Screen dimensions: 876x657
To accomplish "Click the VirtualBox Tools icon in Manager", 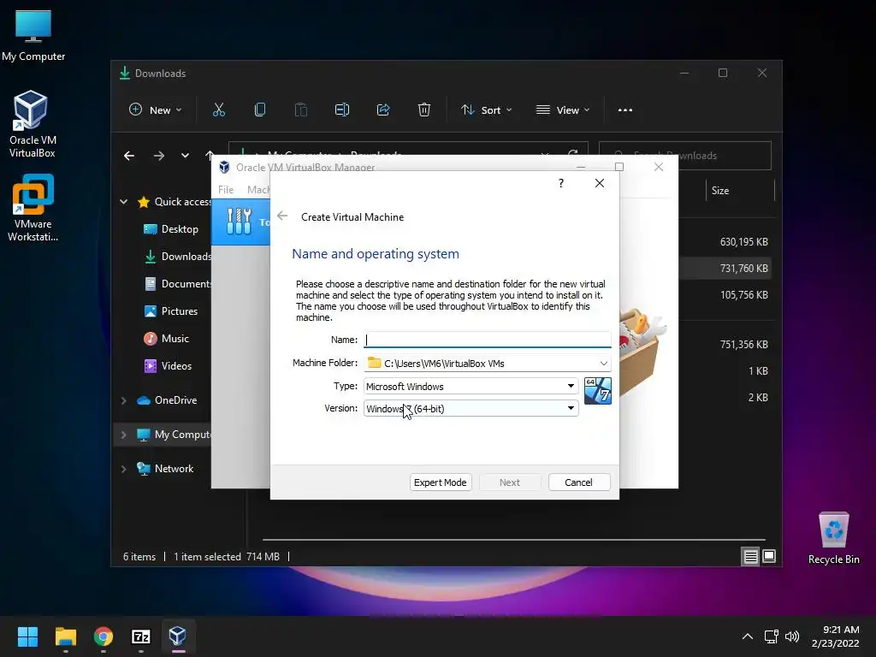I will [x=240, y=222].
